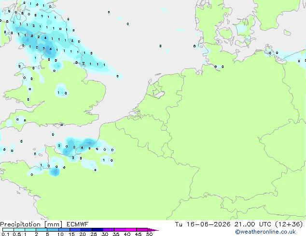Click the 1–2 mm legend swatch

pos(30,230)
